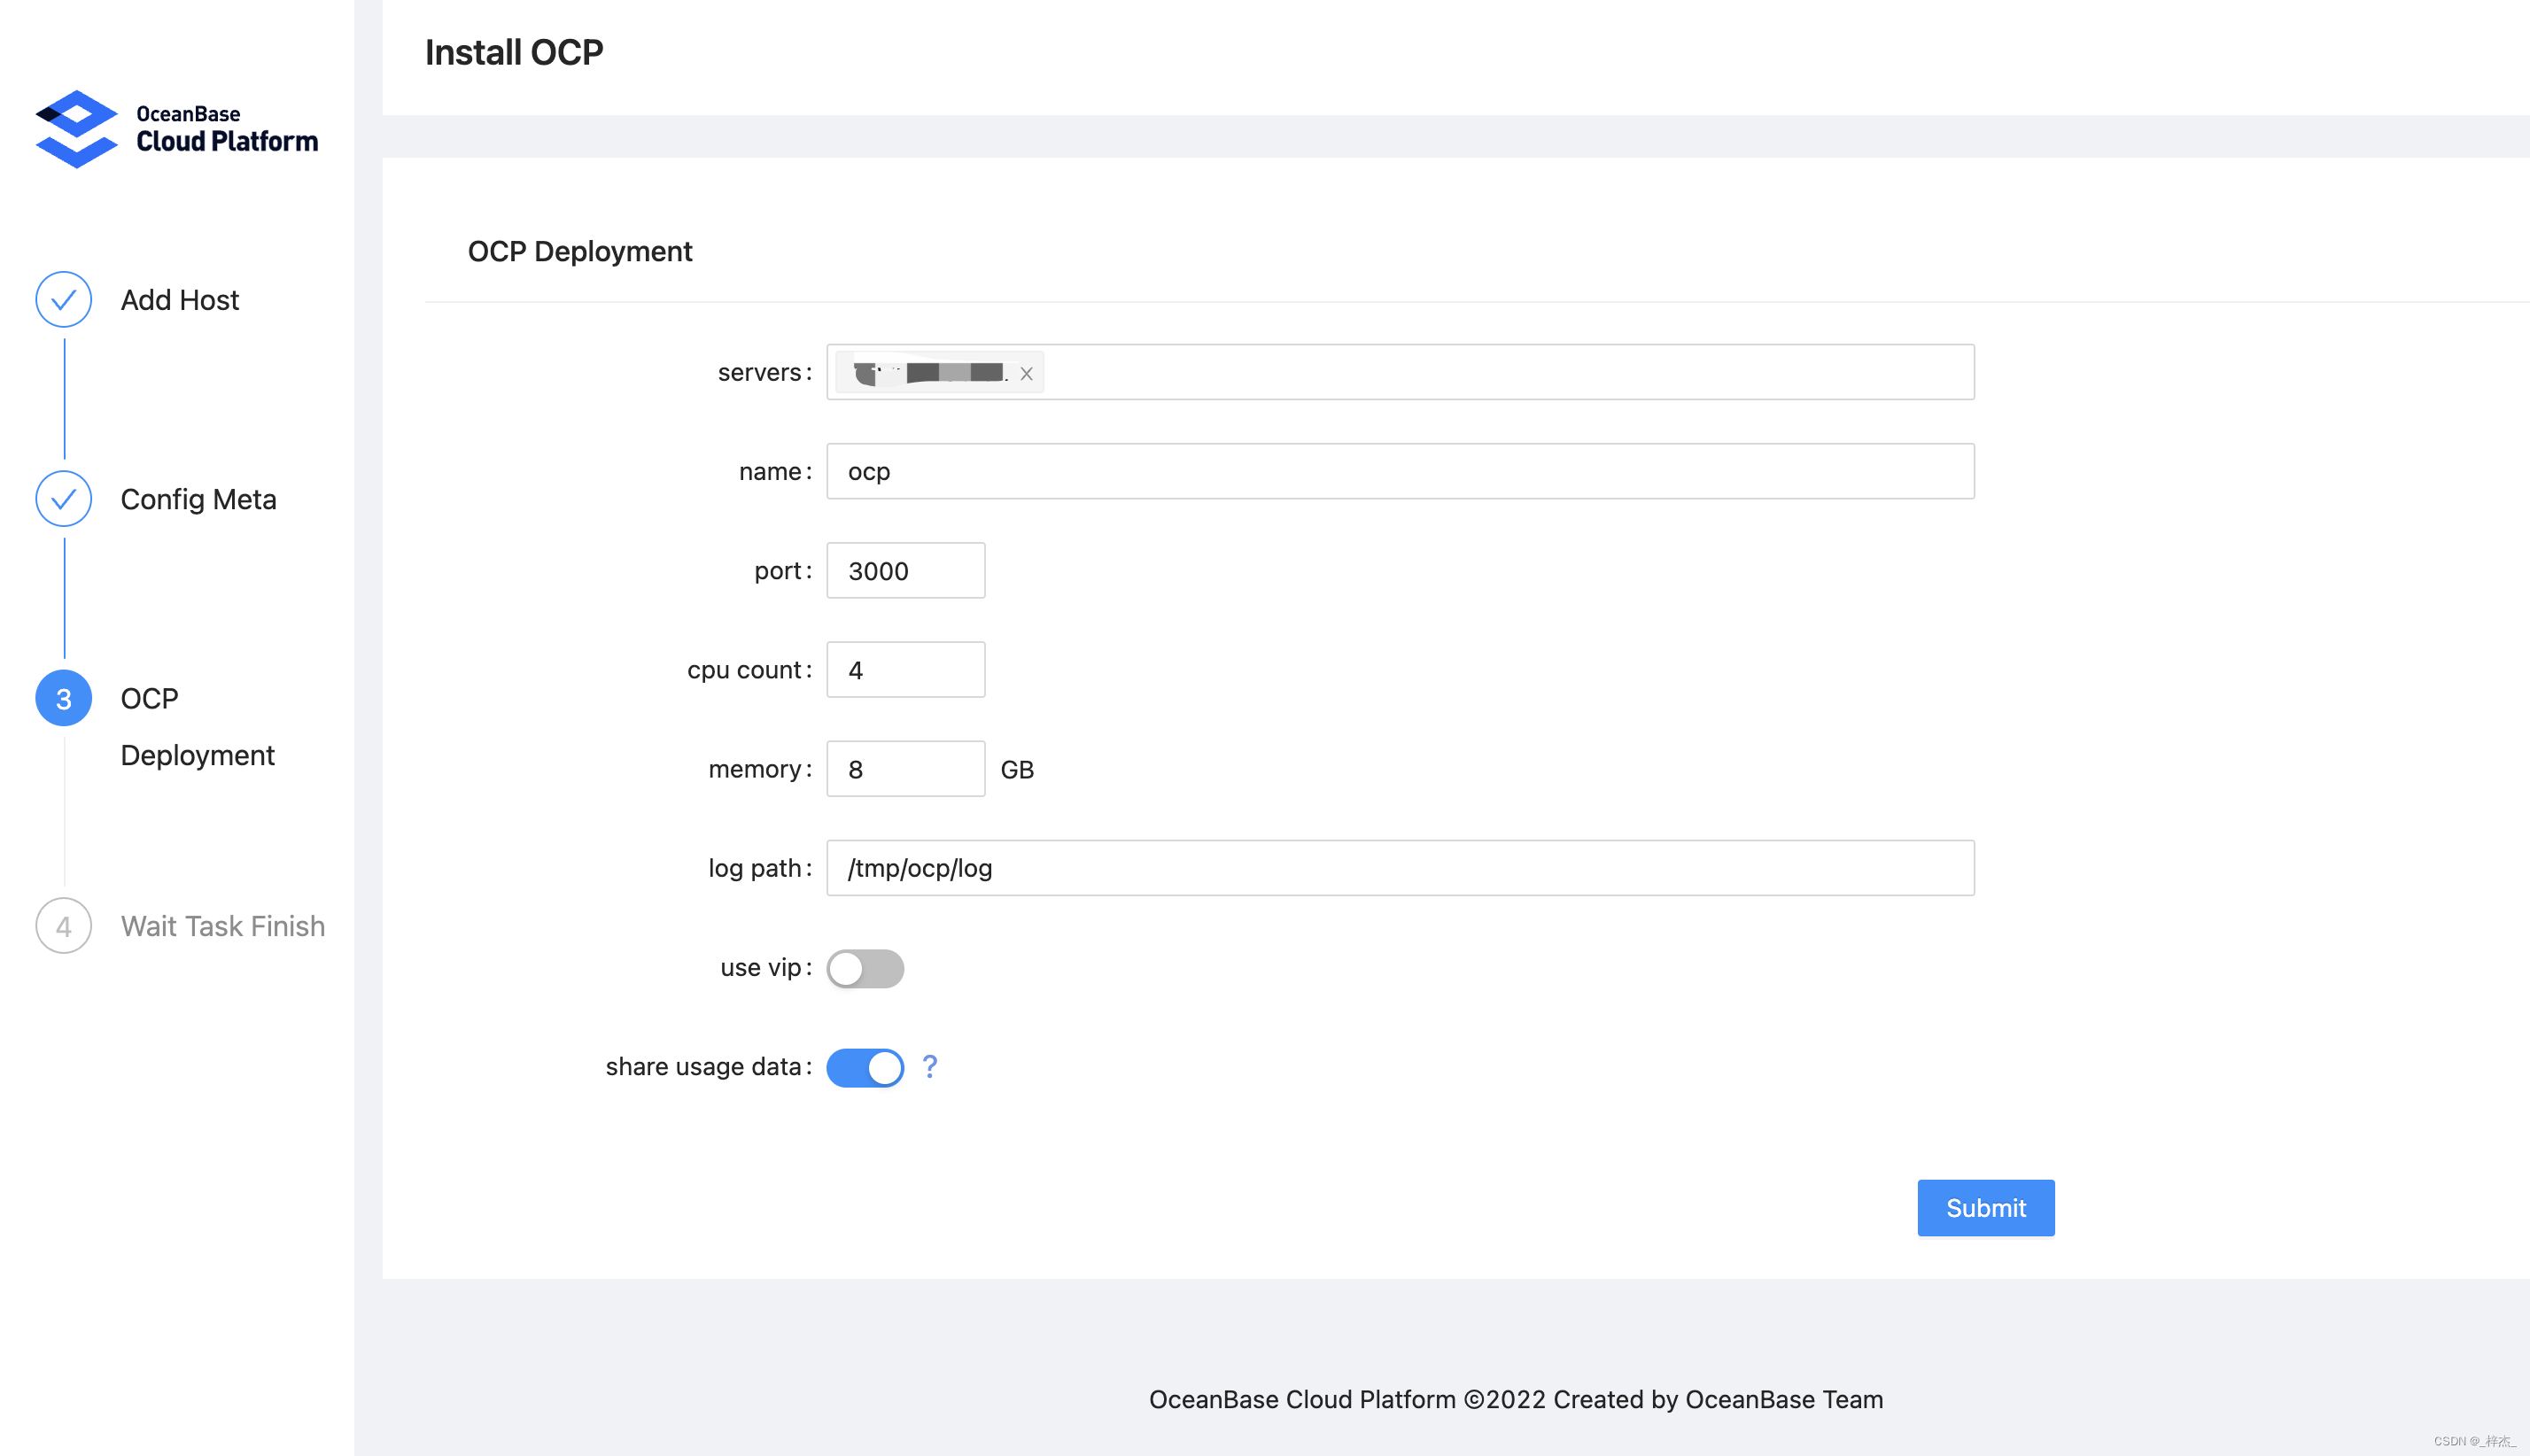Click the Config Meta checkmark step icon
The image size is (2530, 1456).
63,498
